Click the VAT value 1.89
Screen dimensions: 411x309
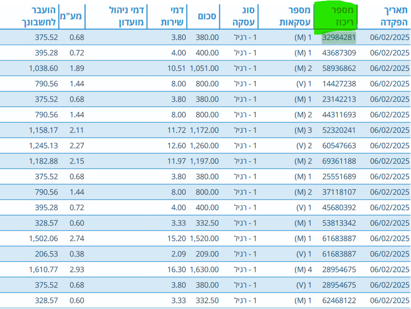(x=77, y=68)
